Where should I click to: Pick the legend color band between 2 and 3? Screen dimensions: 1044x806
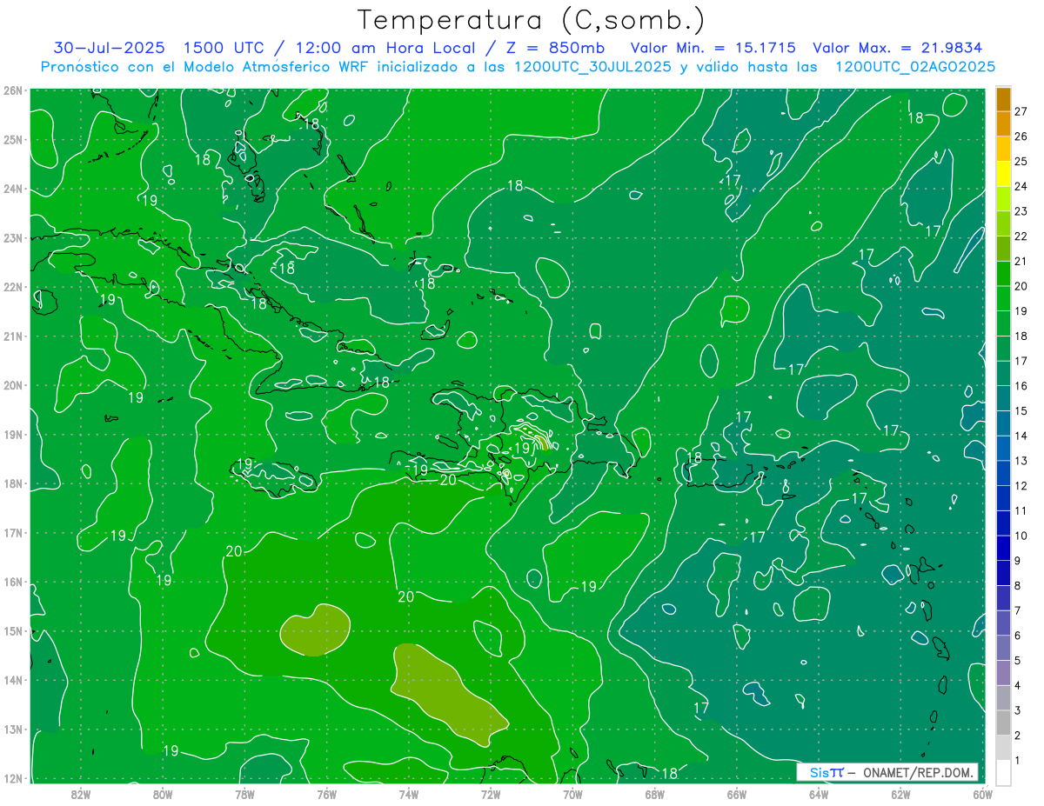(x=1003, y=723)
